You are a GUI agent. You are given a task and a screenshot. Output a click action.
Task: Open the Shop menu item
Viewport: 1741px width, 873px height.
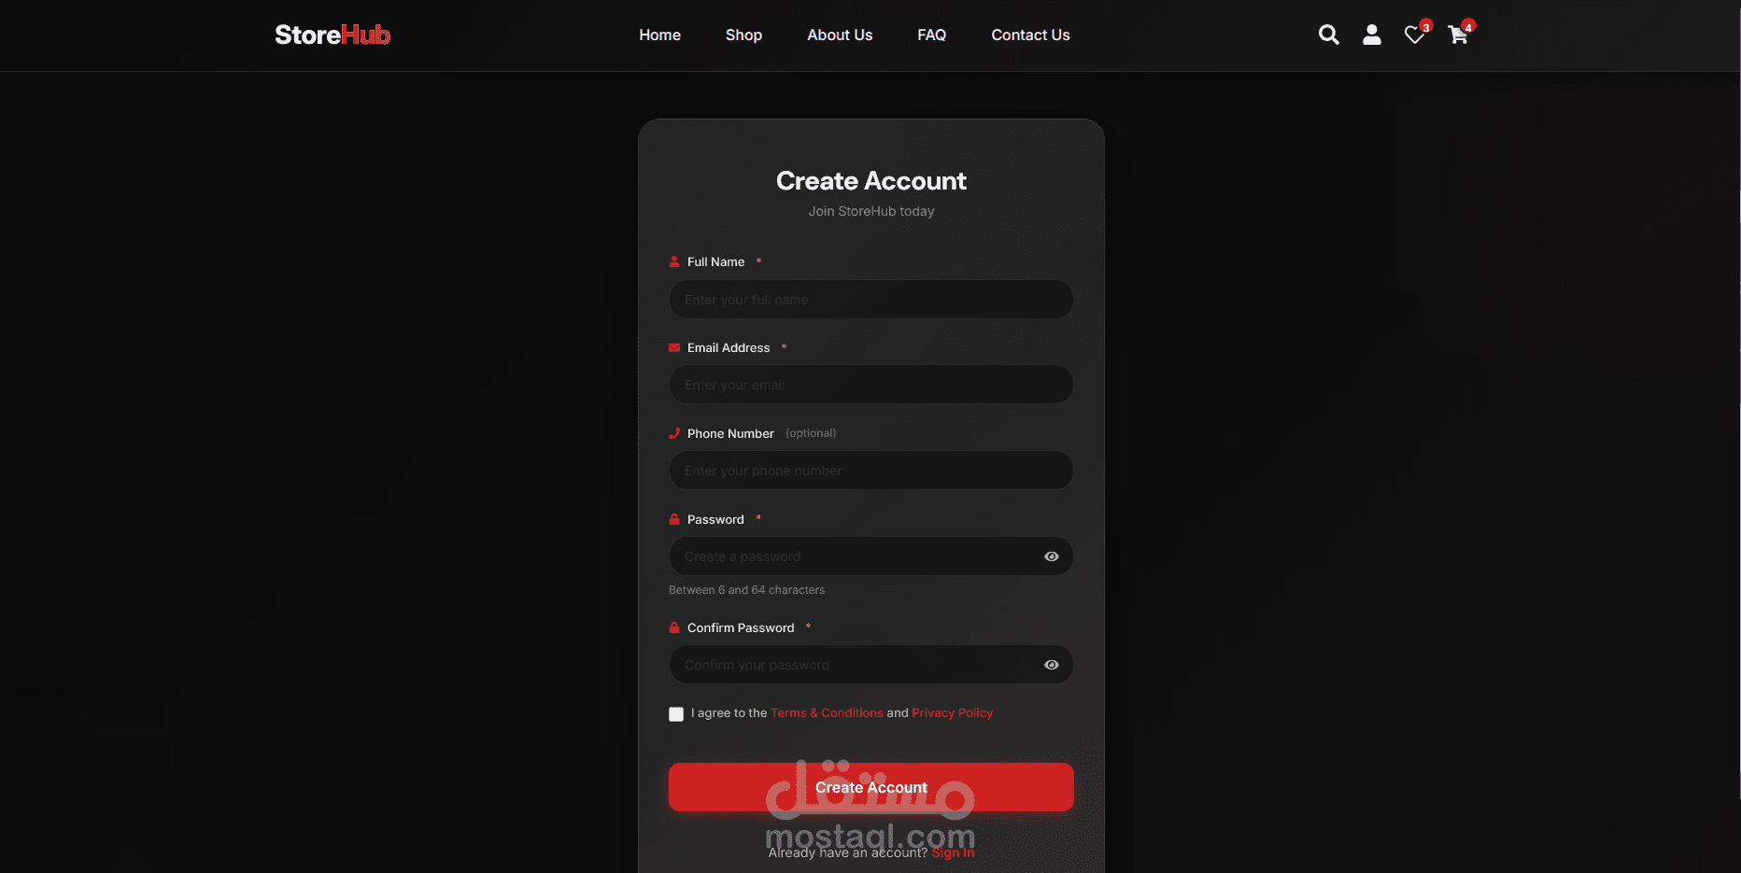point(743,35)
